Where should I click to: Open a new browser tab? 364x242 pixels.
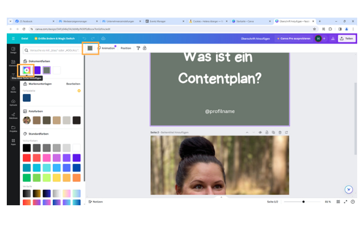tap(320, 21)
